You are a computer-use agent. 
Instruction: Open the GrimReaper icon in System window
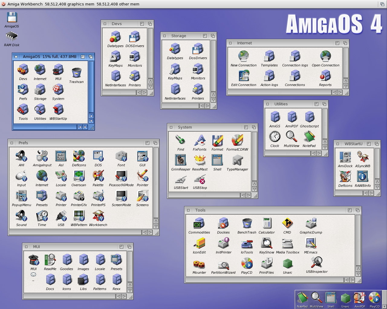180,160
